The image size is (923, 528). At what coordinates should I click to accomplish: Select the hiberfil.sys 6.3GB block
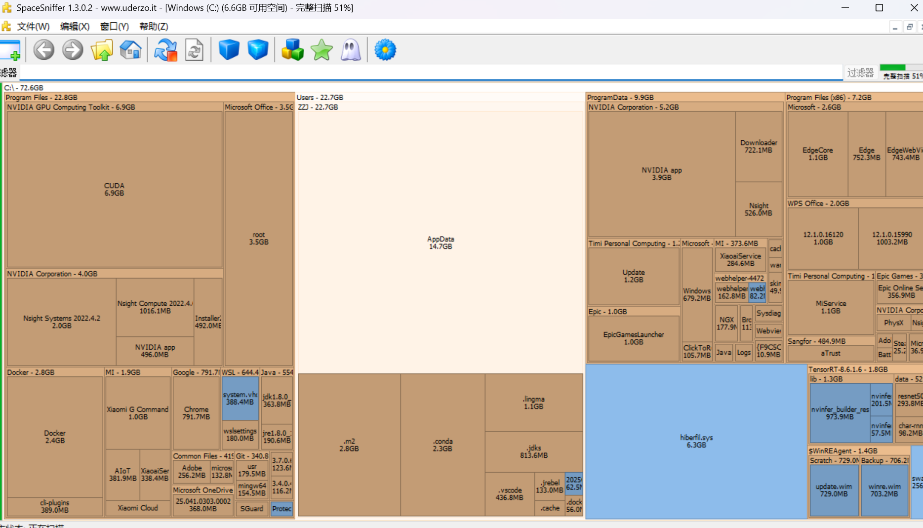point(696,441)
